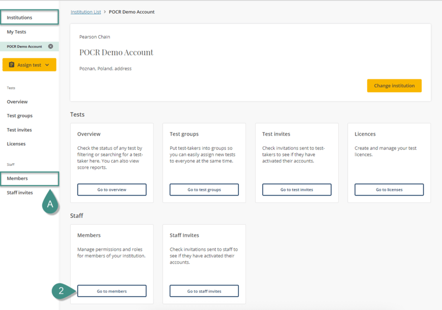Remove POCR Demo Account chip with x icon
Viewport: 442px width, 310px height.
pyautogui.click(x=51, y=46)
